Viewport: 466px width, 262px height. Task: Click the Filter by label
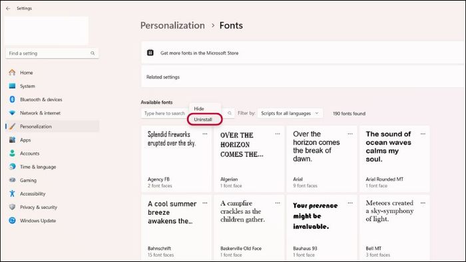tap(246, 113)
